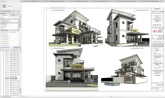Select KT-21 - MẶT CẮT G-G sheet
This screenshot has width=165, height=98.
pos(12,86)
